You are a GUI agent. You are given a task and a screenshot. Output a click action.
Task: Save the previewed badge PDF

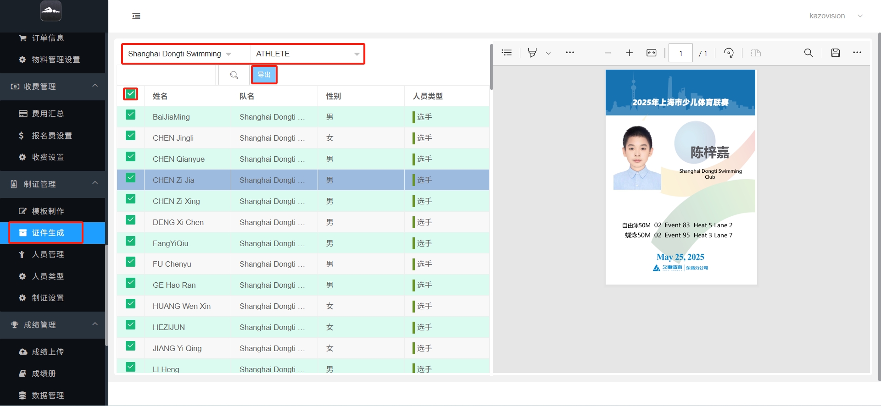(835, 53)
